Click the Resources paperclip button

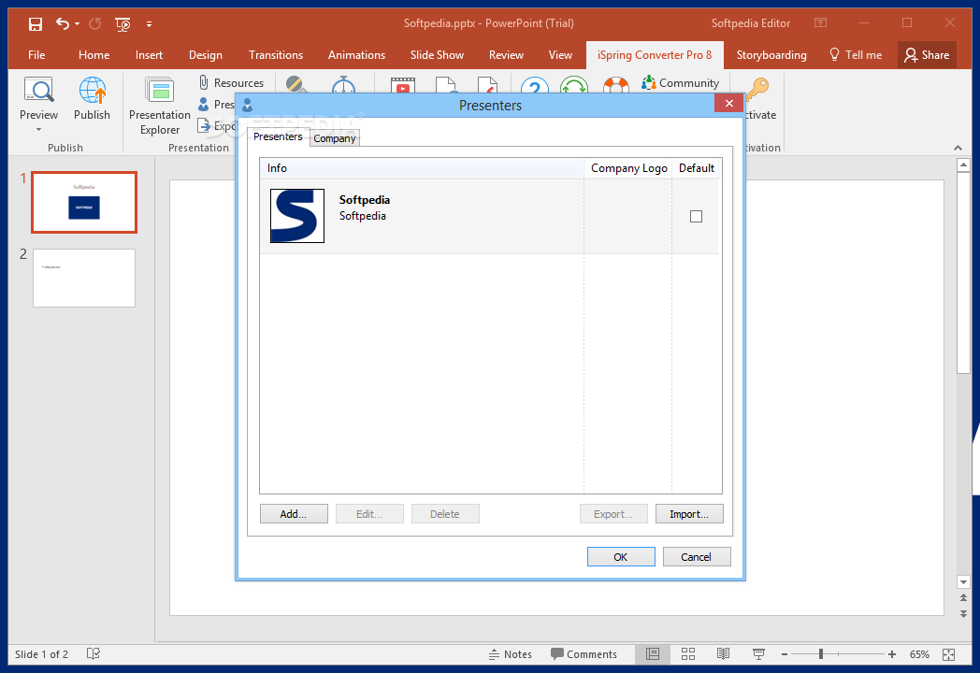(231, 82)
